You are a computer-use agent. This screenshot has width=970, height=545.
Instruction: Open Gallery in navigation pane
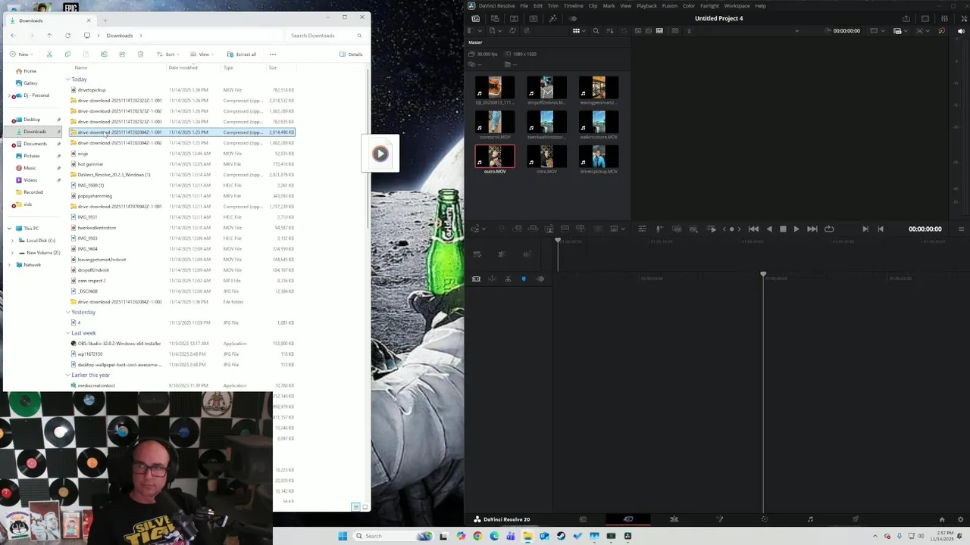[30, 83]
